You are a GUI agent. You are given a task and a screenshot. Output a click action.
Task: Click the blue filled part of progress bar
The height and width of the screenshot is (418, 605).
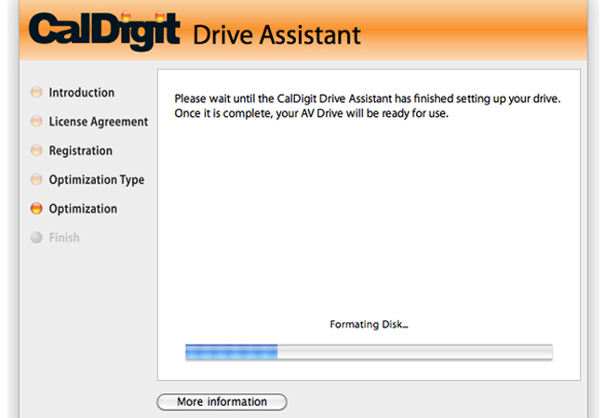[x=232, y=352]
